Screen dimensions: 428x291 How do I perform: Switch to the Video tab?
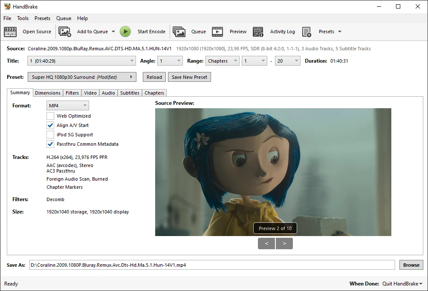(90, 93)
